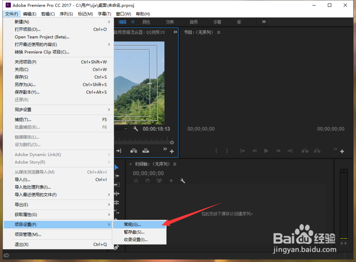Close the 时间轴 panel tab
Viewport: 356px width, 262px height.
click(x=131, y=164)
